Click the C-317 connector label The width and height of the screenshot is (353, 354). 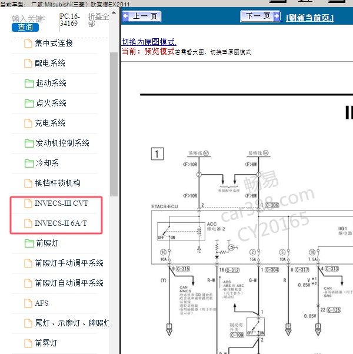click(x=302, y=270)
